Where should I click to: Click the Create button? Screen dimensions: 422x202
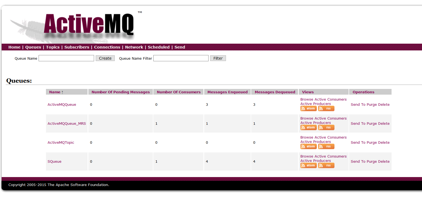(x=105, y=58)
